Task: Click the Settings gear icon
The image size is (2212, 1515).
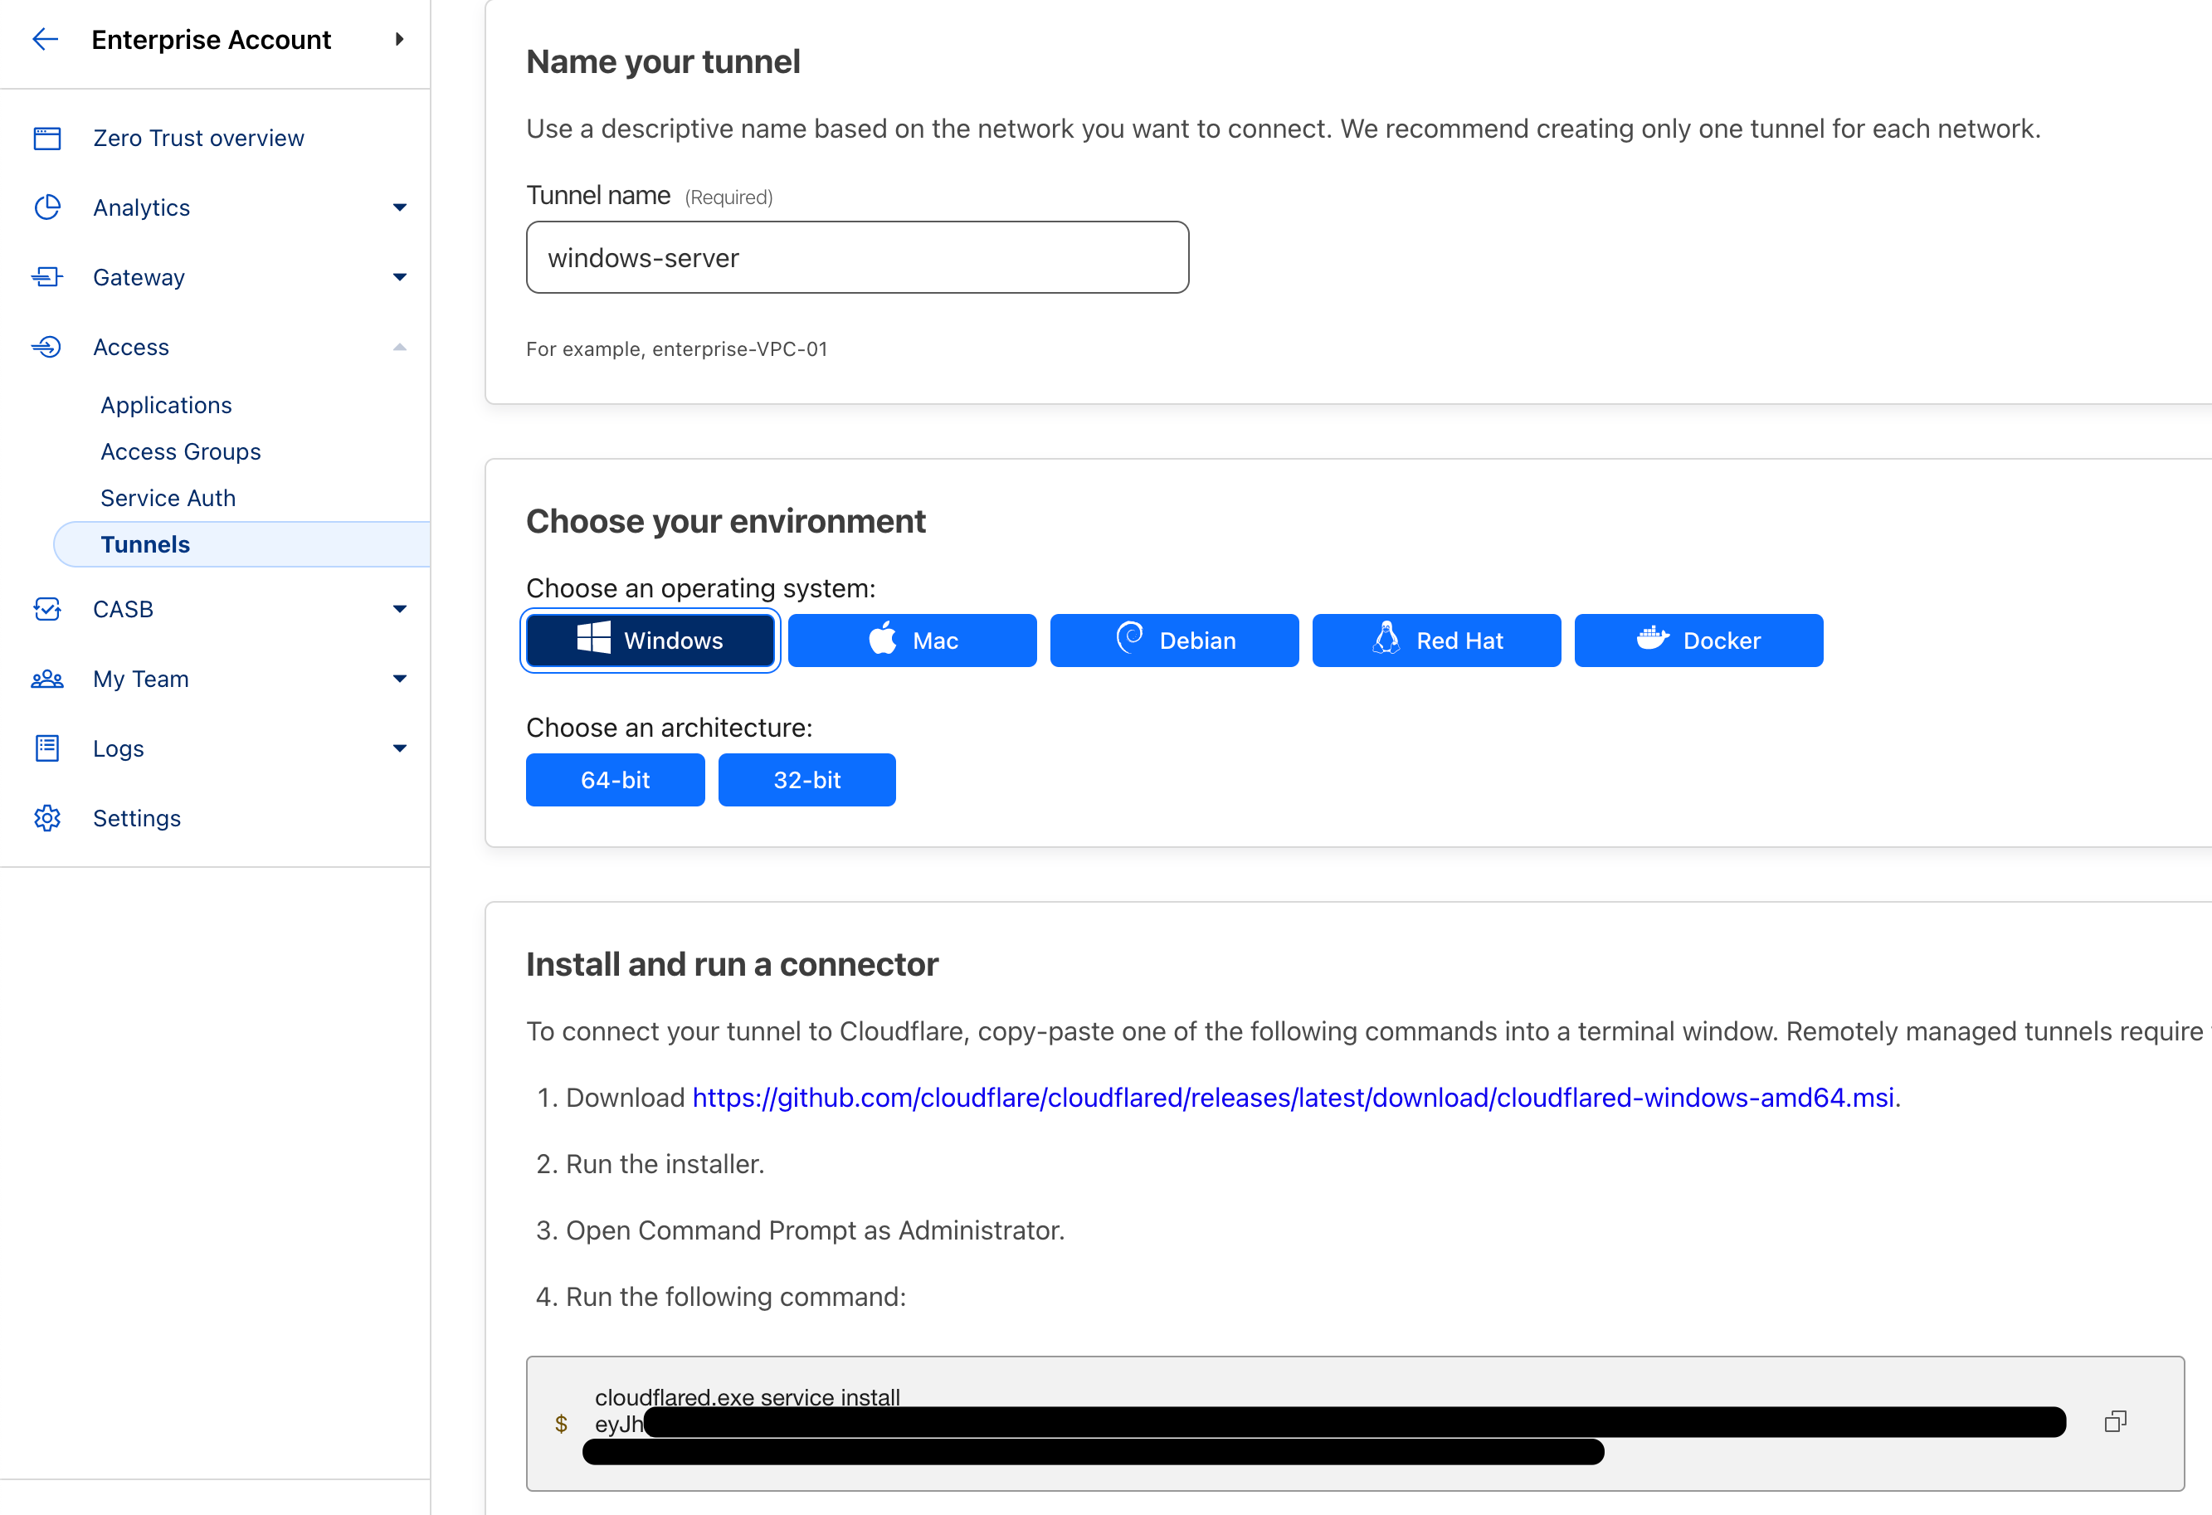Action: 46,818
